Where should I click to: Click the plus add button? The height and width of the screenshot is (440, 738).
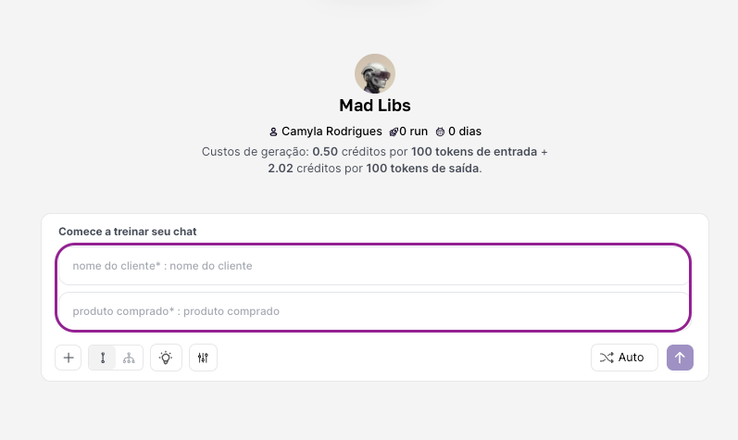69,358
